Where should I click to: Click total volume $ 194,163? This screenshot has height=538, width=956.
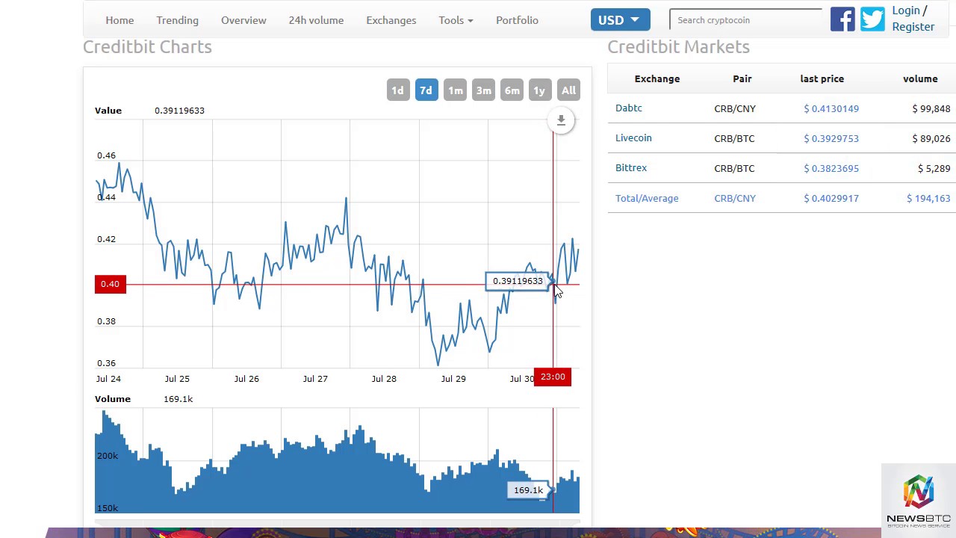(928, 198)
